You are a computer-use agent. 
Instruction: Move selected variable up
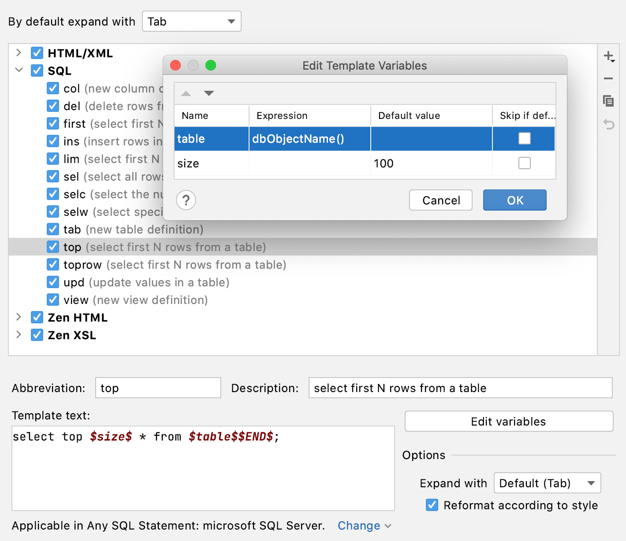(x=186, y=93)
